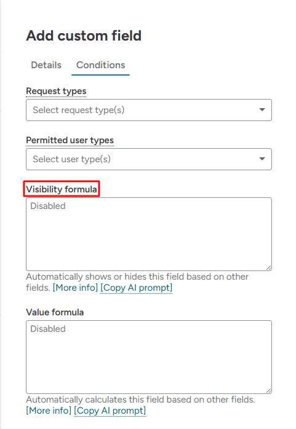The image size is (296, 429).
Task: Click the Permitted user types label
Action: point(70,140)
